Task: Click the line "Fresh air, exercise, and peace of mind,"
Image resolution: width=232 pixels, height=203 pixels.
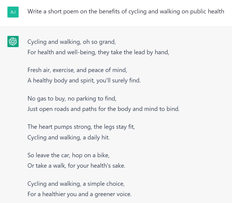Action: (77, 70)
